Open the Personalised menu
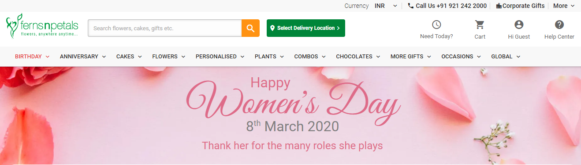This screenshot has height=165, width=581. coord(220,57)
